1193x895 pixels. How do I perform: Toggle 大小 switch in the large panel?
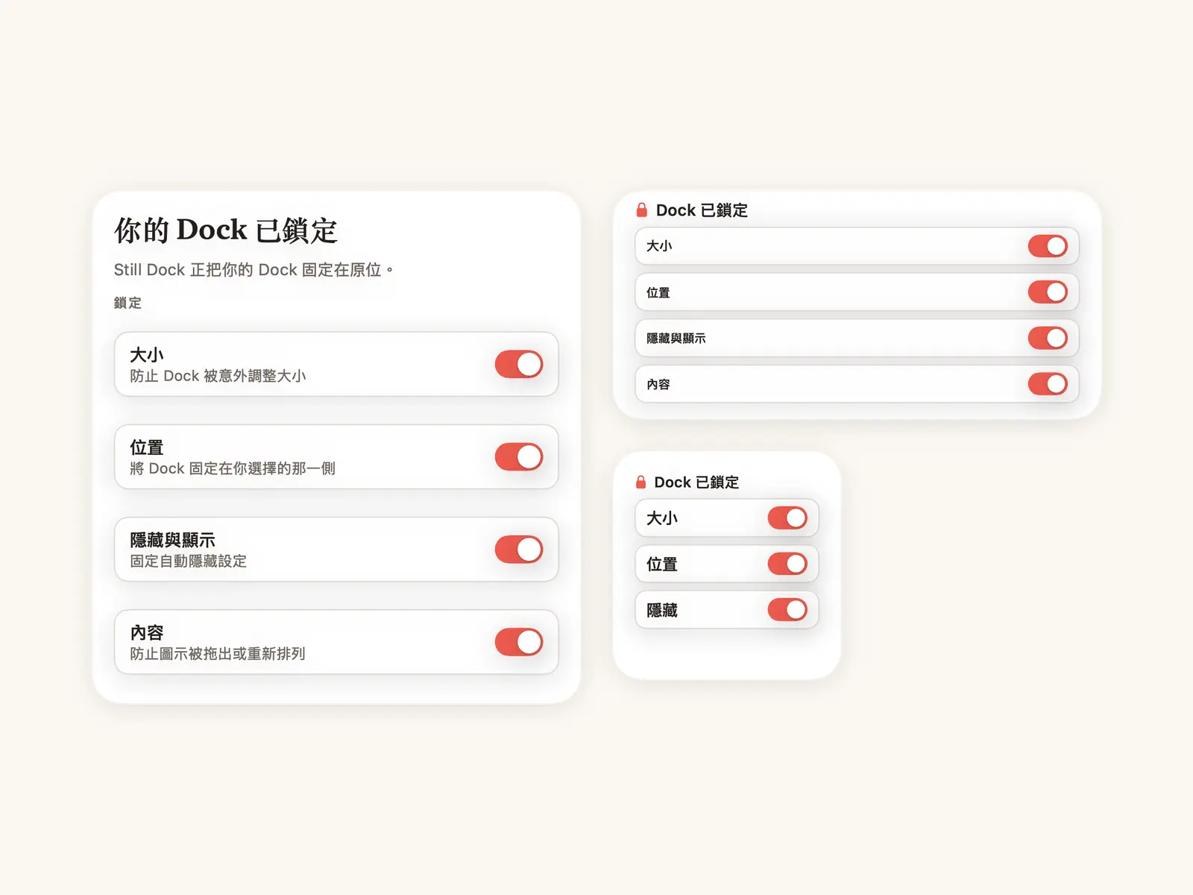pyautogui.click(x=519, y=365)
